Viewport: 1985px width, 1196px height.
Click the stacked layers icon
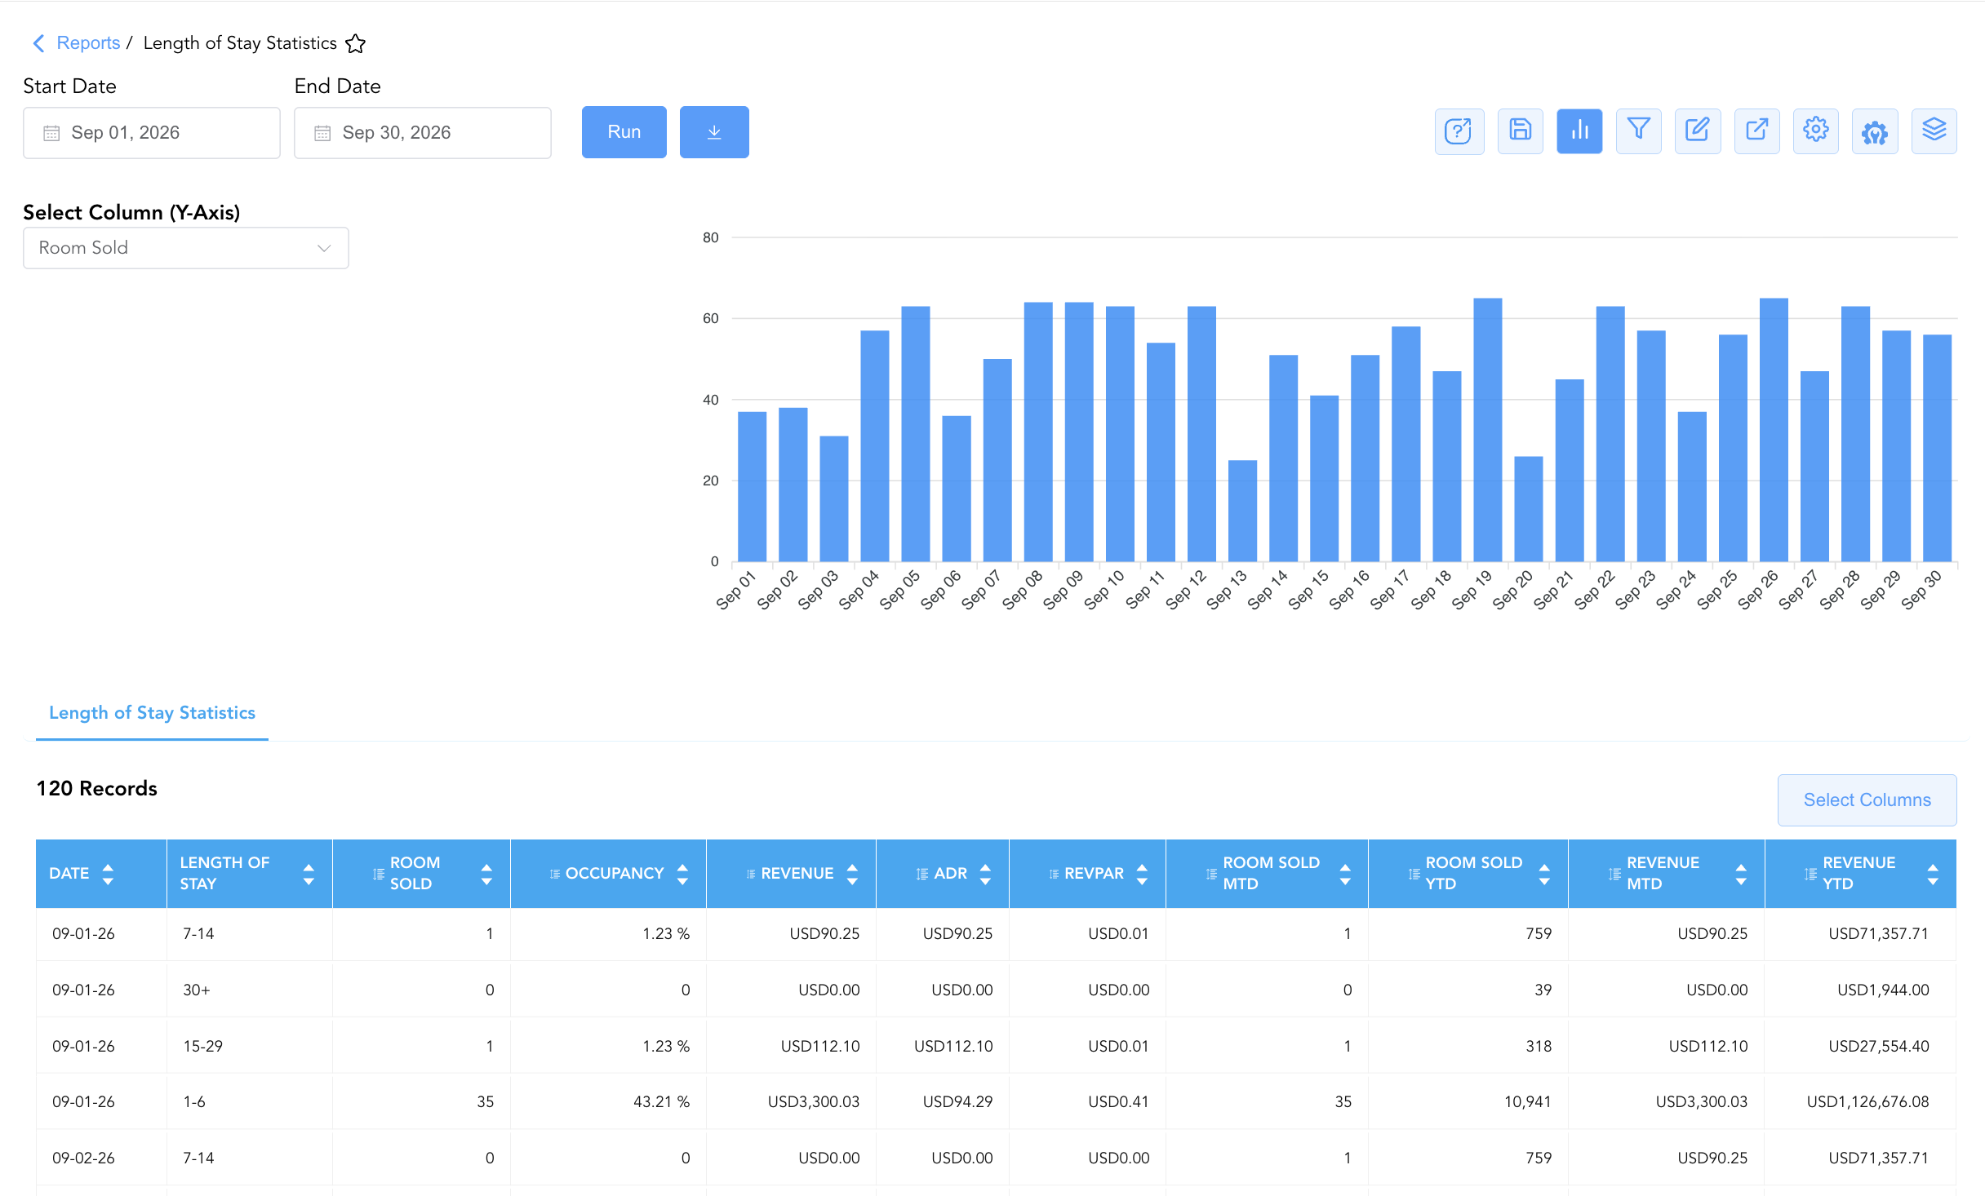(x=1934, y=131)
